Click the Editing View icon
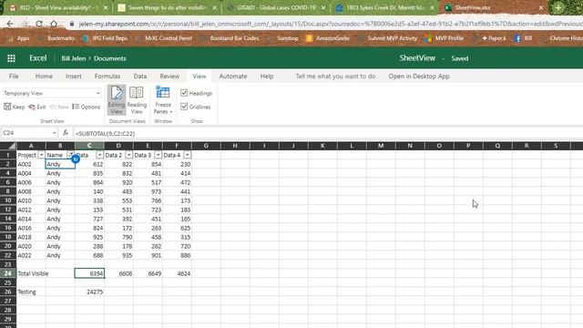The image size is (583, 328). point(117,99)
